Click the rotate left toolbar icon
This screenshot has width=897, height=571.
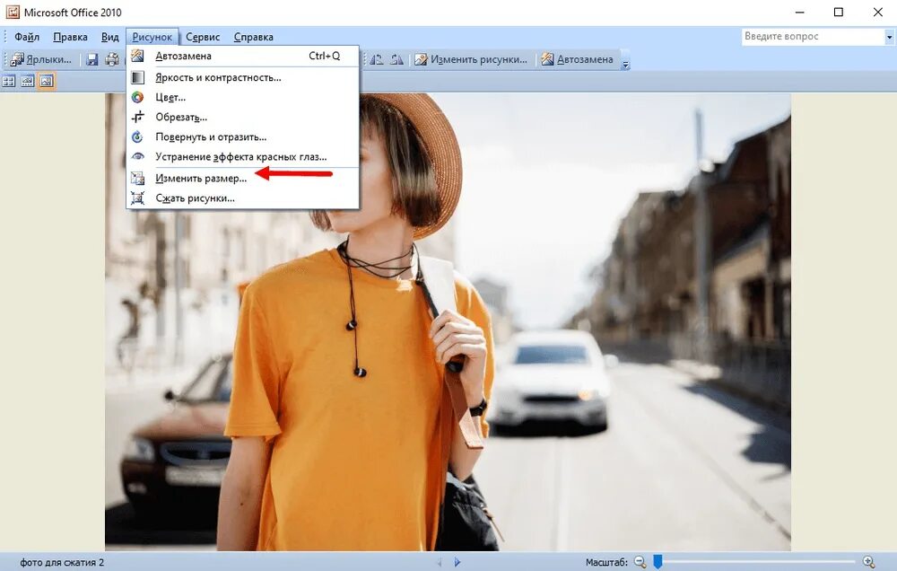[377, 59]
